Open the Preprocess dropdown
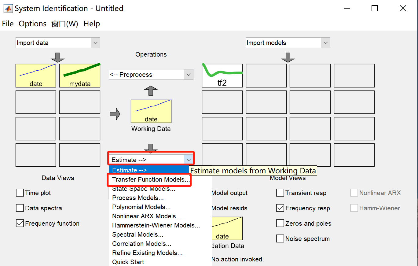 click(151, 75)
